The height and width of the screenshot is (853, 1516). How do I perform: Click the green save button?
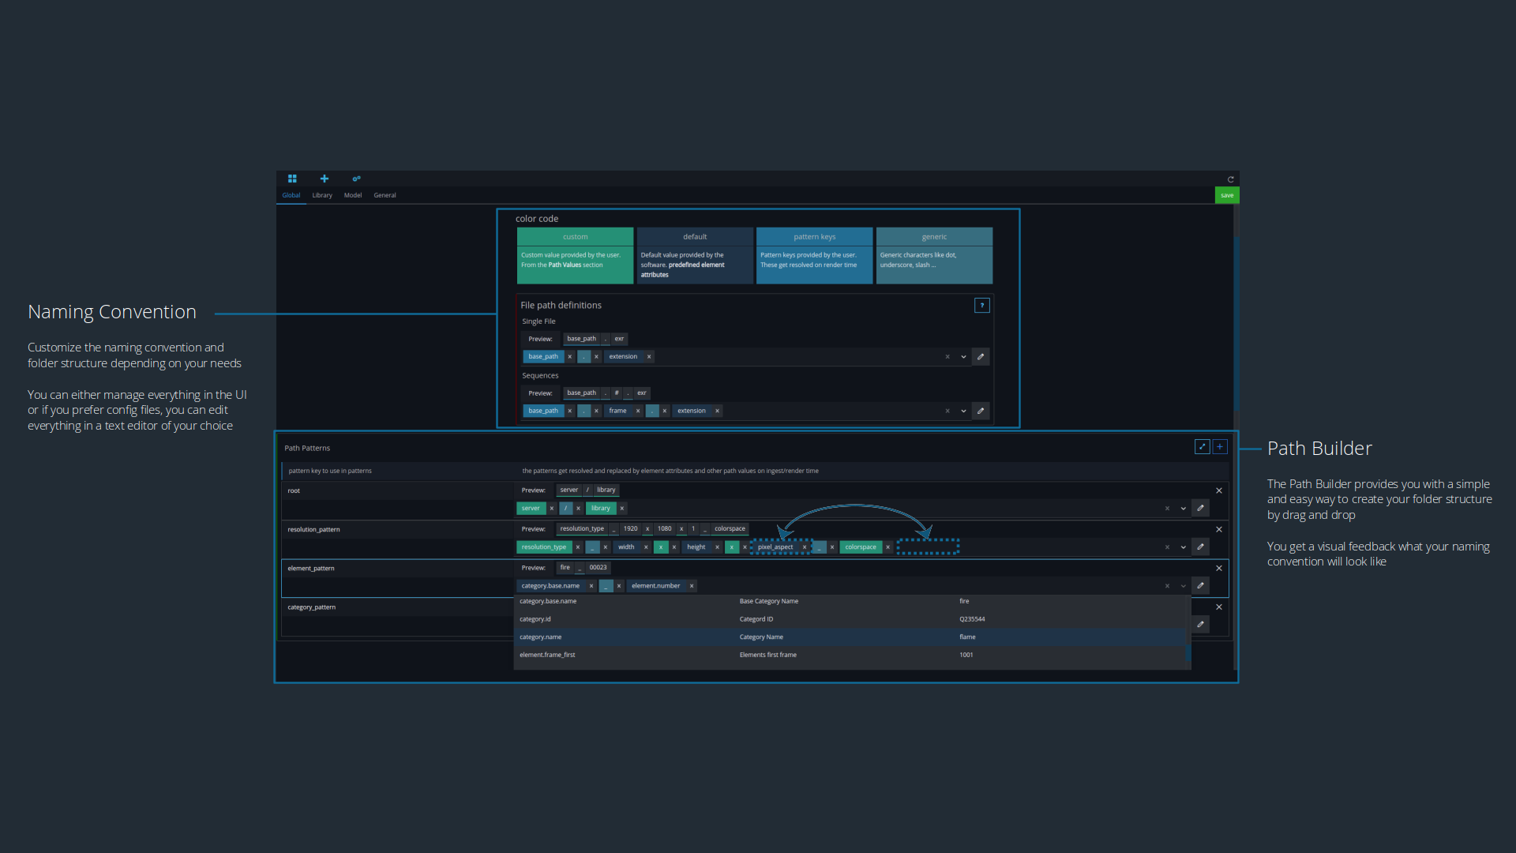pos(1227,195)
